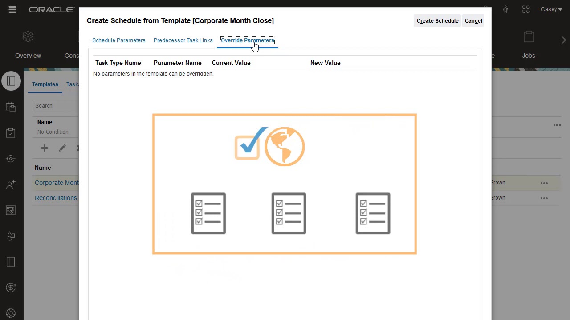Screen dimensions: 570x320
Task: Select the Overview label in top navigation
Action: coord(28,56)
